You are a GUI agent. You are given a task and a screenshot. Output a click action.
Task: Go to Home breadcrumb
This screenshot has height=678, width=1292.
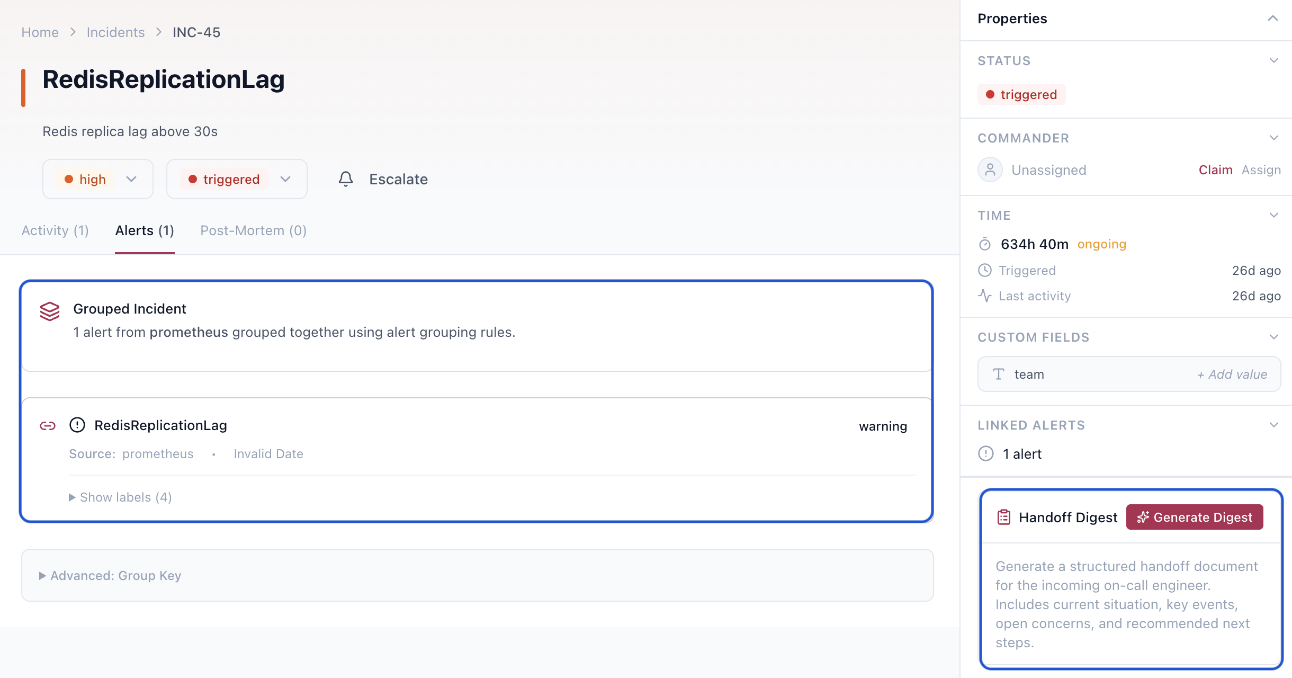[40, 32]
